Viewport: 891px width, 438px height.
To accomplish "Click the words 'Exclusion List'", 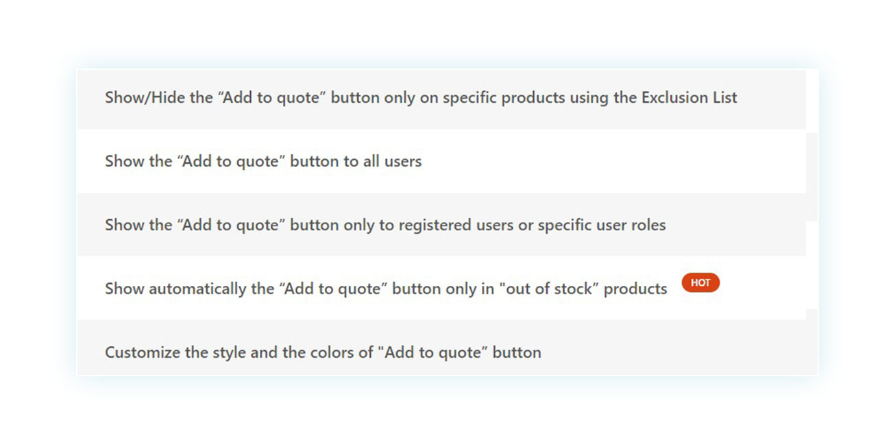I will [689, 97].
